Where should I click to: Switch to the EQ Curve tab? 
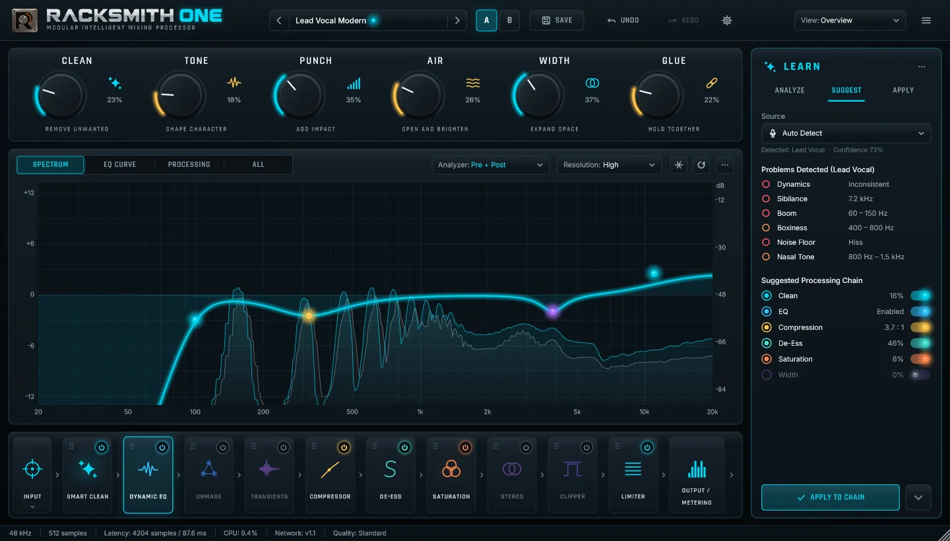click(x=120, y=165)
